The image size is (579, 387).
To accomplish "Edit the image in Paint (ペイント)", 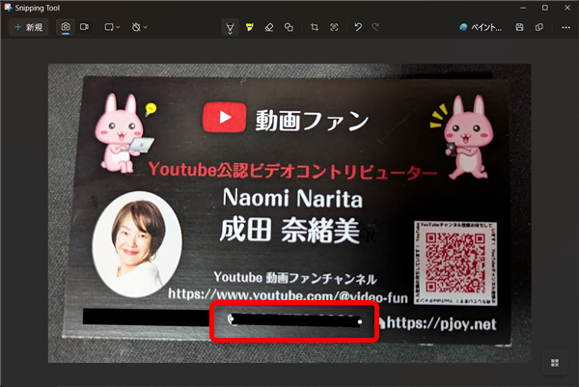I will pos(481,27).
